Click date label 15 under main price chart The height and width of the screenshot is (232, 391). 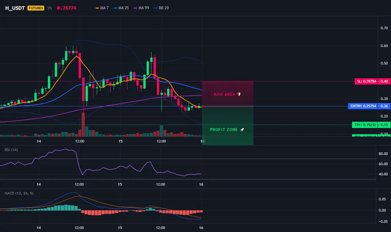(121, 141)
